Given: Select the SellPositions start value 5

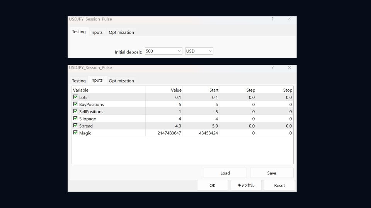Looking at the screenshot, I should (x=201, y=111).
